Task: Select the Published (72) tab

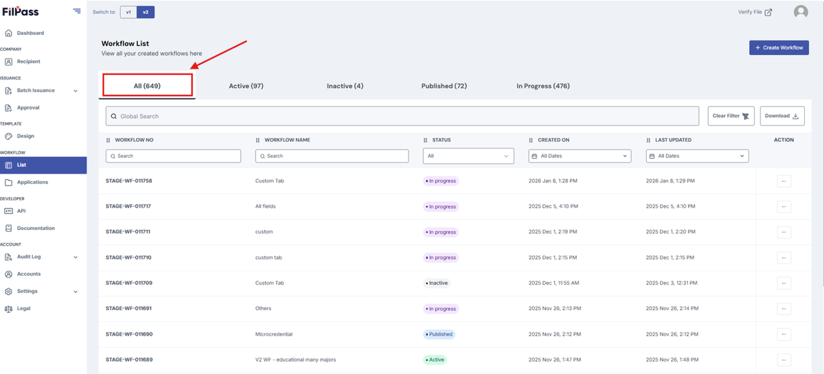Action: tap(444, 86)
